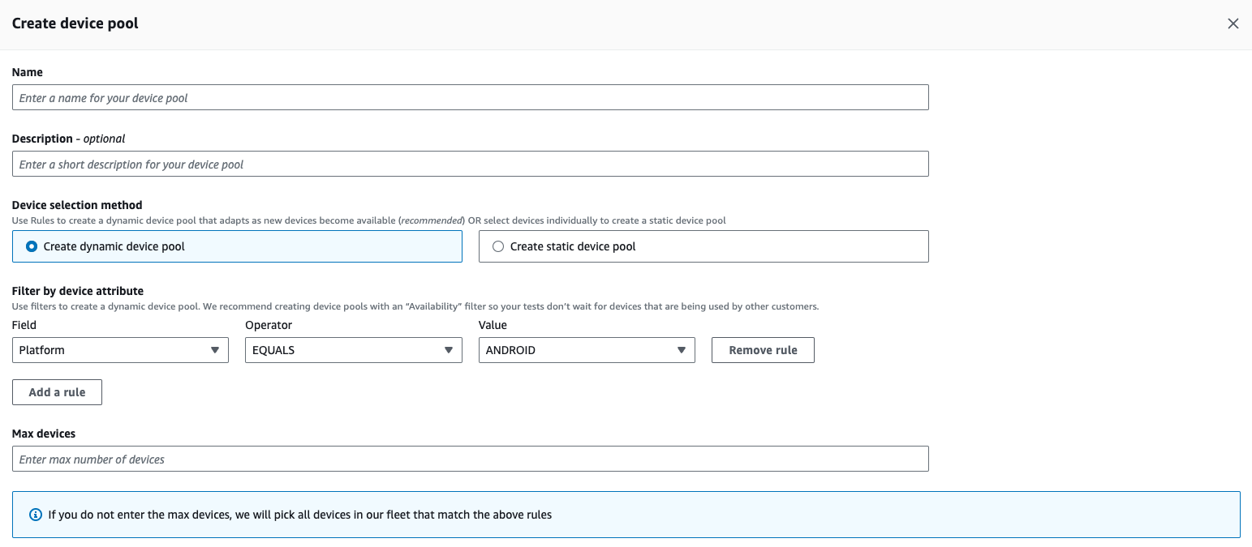This screenshot has width=1252, height=547.
Task: Click the Add a rule button
Action: point(56,391)
